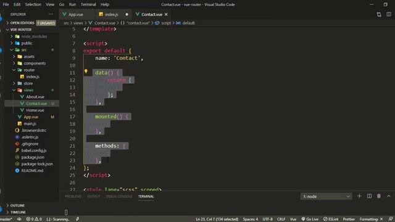Open the View menu
This screenshot has width=395, height=222.
(x=50, y=4)
